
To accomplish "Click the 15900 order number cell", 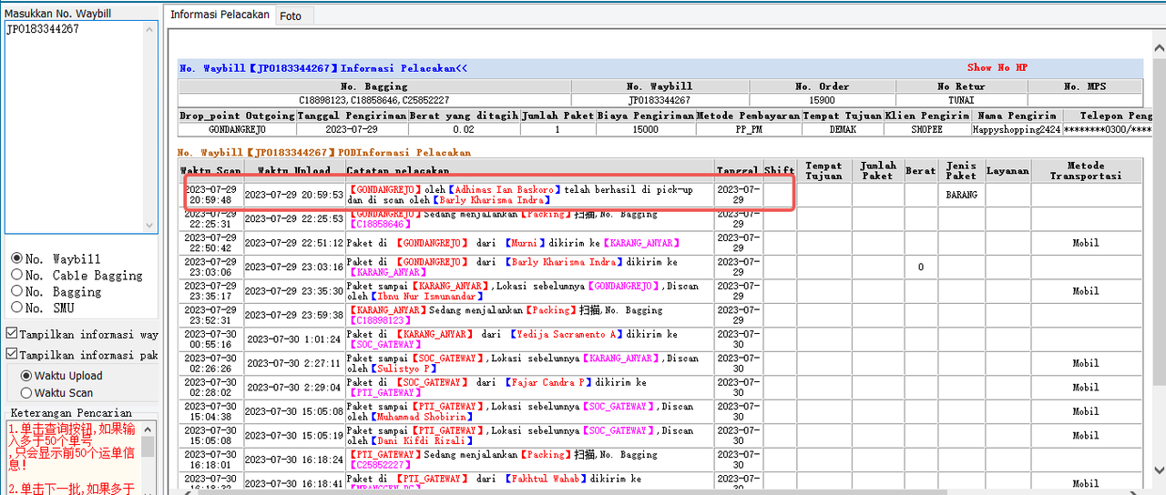I will click(x=822, y=100).
